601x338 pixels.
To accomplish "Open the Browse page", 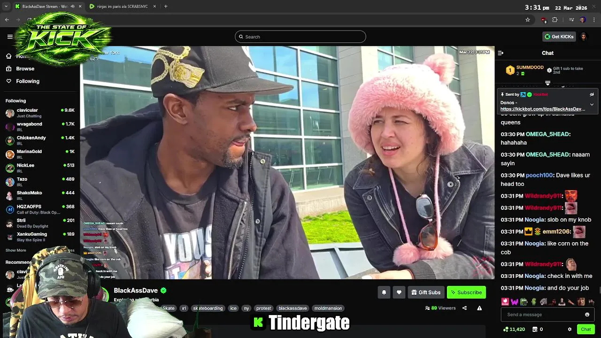I will pyautogui.click(x=25, y=69).
